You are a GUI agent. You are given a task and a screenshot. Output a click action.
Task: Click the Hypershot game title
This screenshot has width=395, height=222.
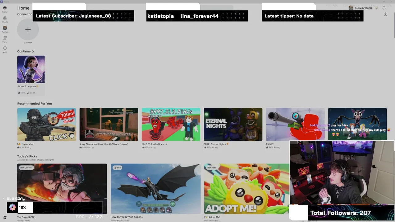tap(25, 144)
